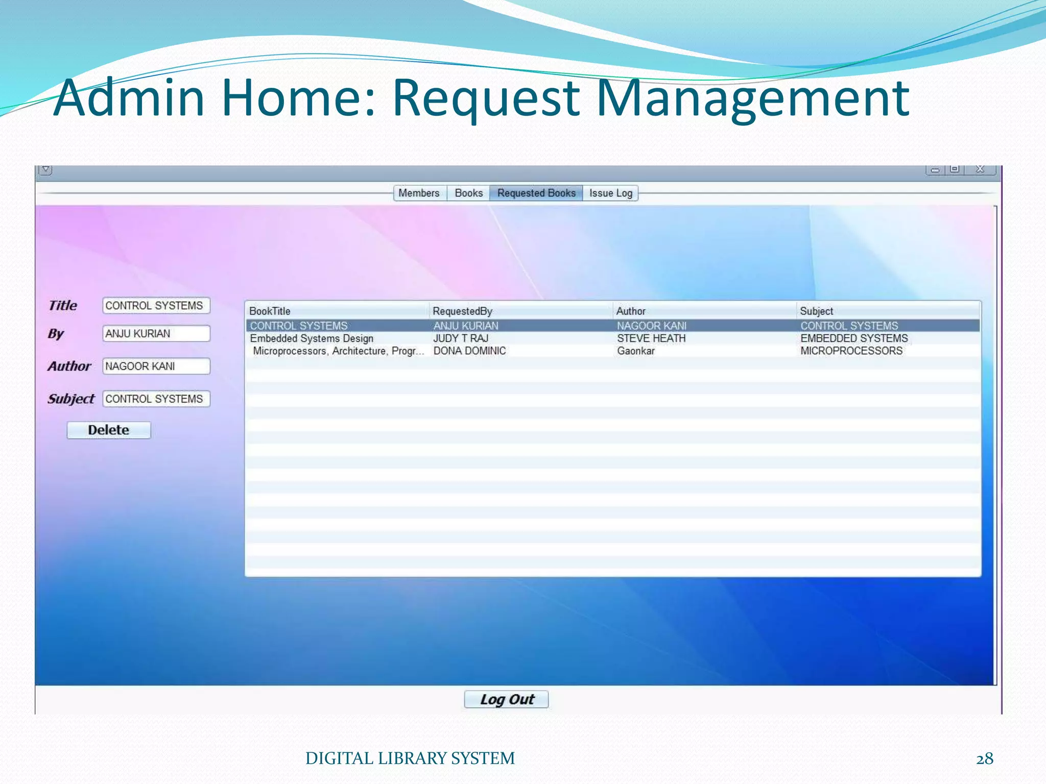
Task: Click the minimize window icon
Action: tap(935, 170)
